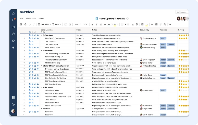Click the yellow highlight changes icon
198x125 pixels.
(x=146, y=24)
